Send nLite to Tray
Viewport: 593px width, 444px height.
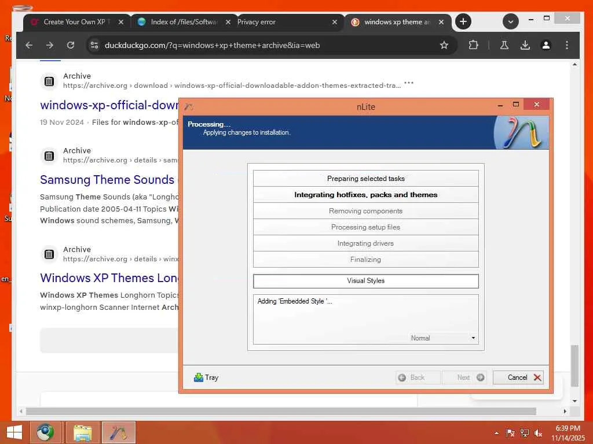(x=206, y=377)
